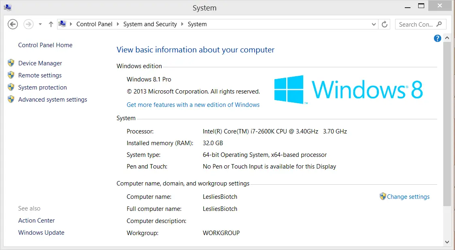
Task: Select System breadcrumb in address bar
Action: coord(197,24)
